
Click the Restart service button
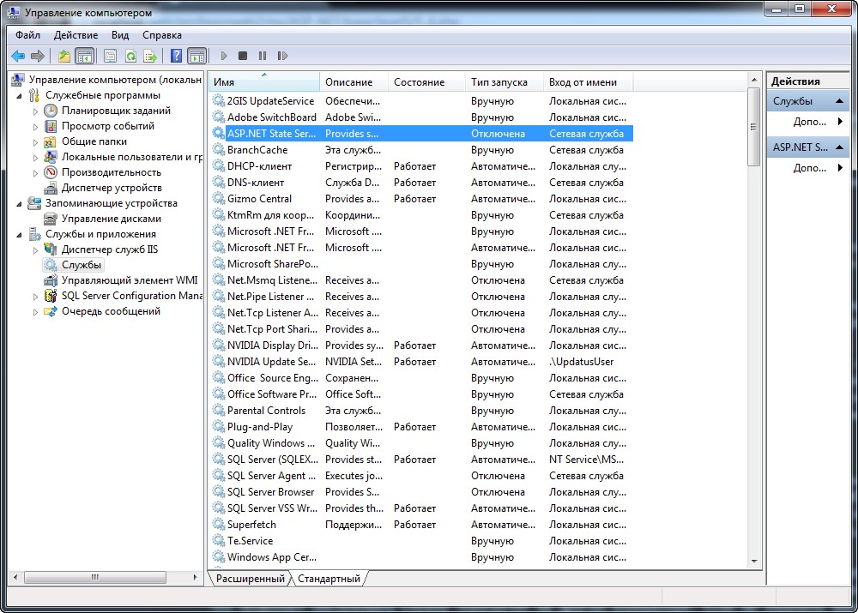coord(282,56)
